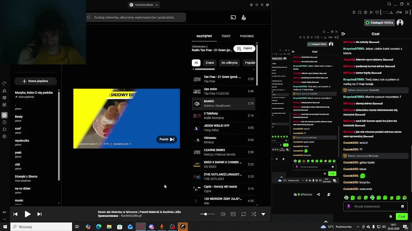The image size is (412, 231).
Task: Click Zdobądź KICKs button
Action: 379,23
